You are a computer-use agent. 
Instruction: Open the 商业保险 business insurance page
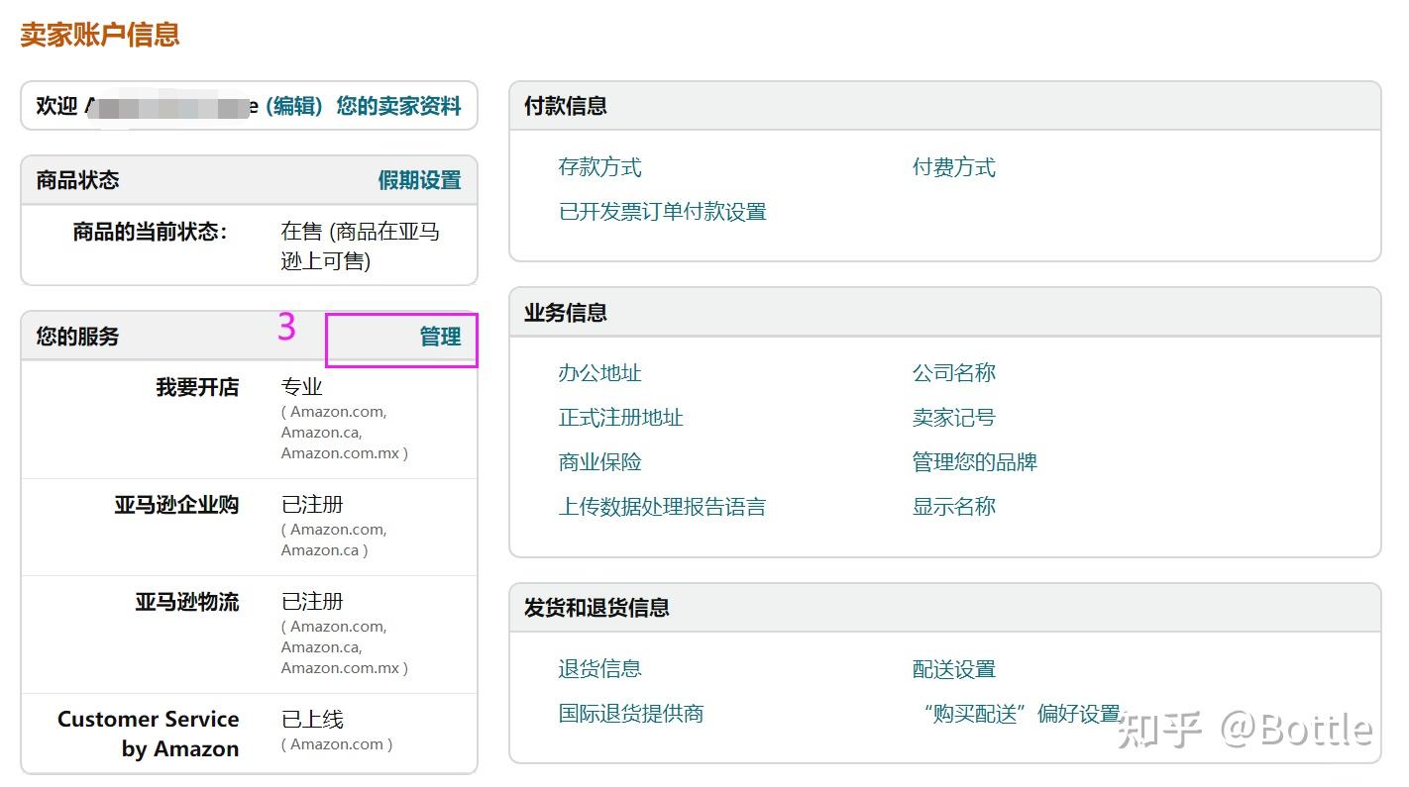pyautogui.click(x=599, y=462)
